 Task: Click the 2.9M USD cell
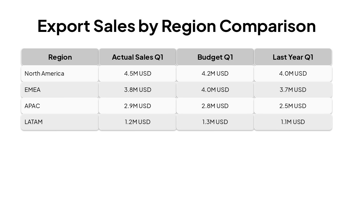pyautogui.click(x=138, y=106)
